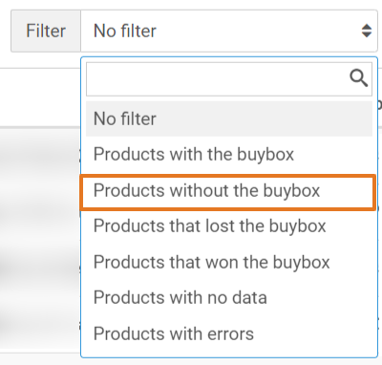Apply the orange-outlined without-buybox filter
The height and width of the screenshot is (365, 382).
point(228,192)
